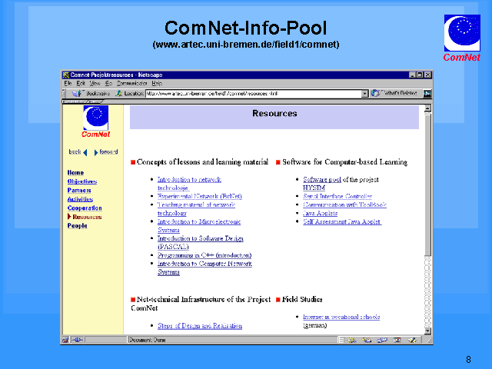The width and height of the screenshot is (492, 369).
Task: Open the Self Assessment Java Applet link
Action: tap(343, 222)
